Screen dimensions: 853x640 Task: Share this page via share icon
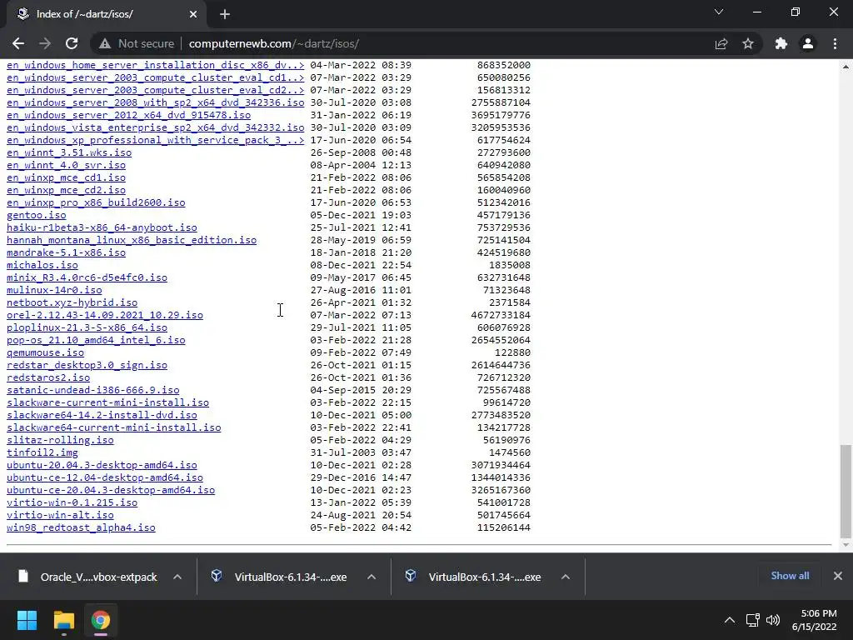click(721, 43)
